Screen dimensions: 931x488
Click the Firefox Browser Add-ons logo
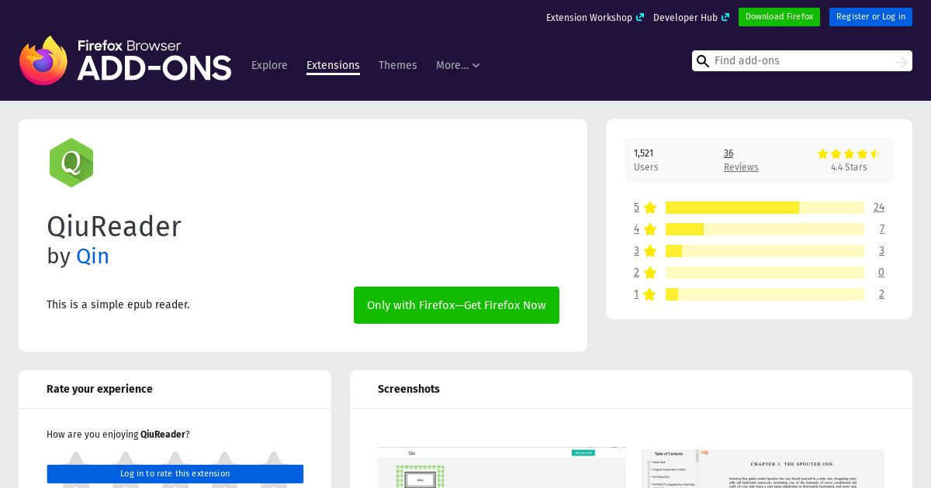click(x=126, y=60)
